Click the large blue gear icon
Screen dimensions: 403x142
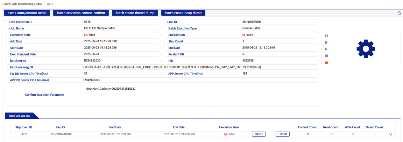(366, 49)
